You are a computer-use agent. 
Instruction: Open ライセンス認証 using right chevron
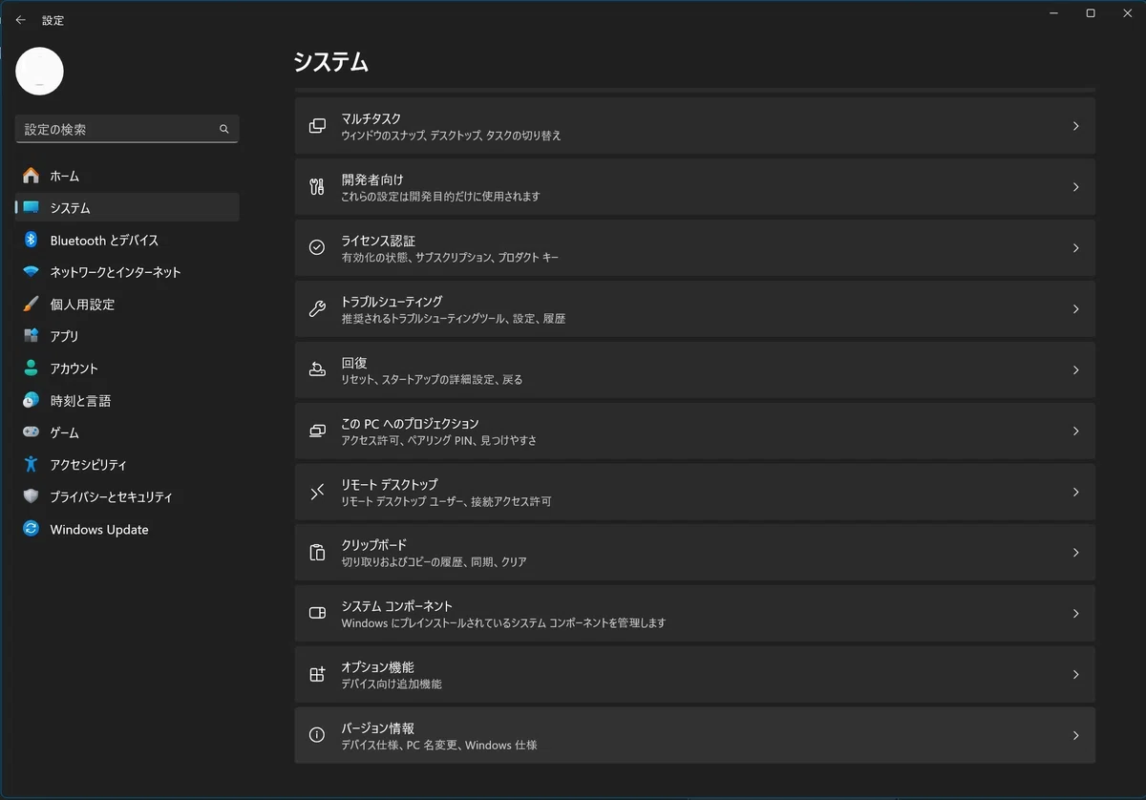tap(1075, 247)
